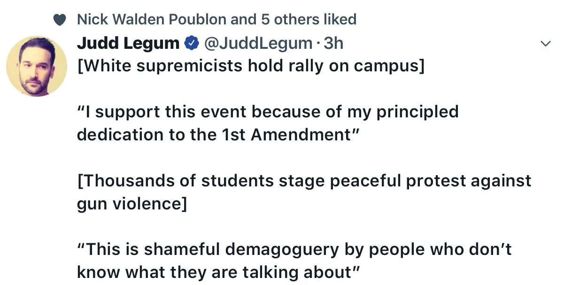564x285 pixels.
Task: Click the Judd Legum display name
Action: tap(128, 44)
